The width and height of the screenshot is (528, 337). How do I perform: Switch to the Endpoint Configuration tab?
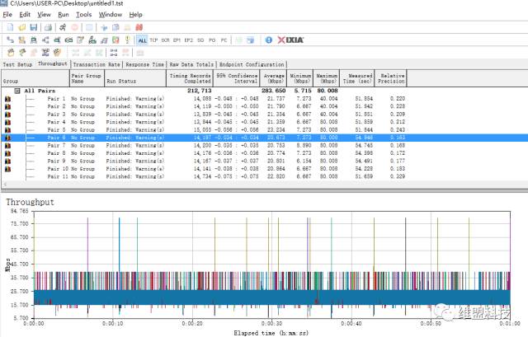pos(252,63)
